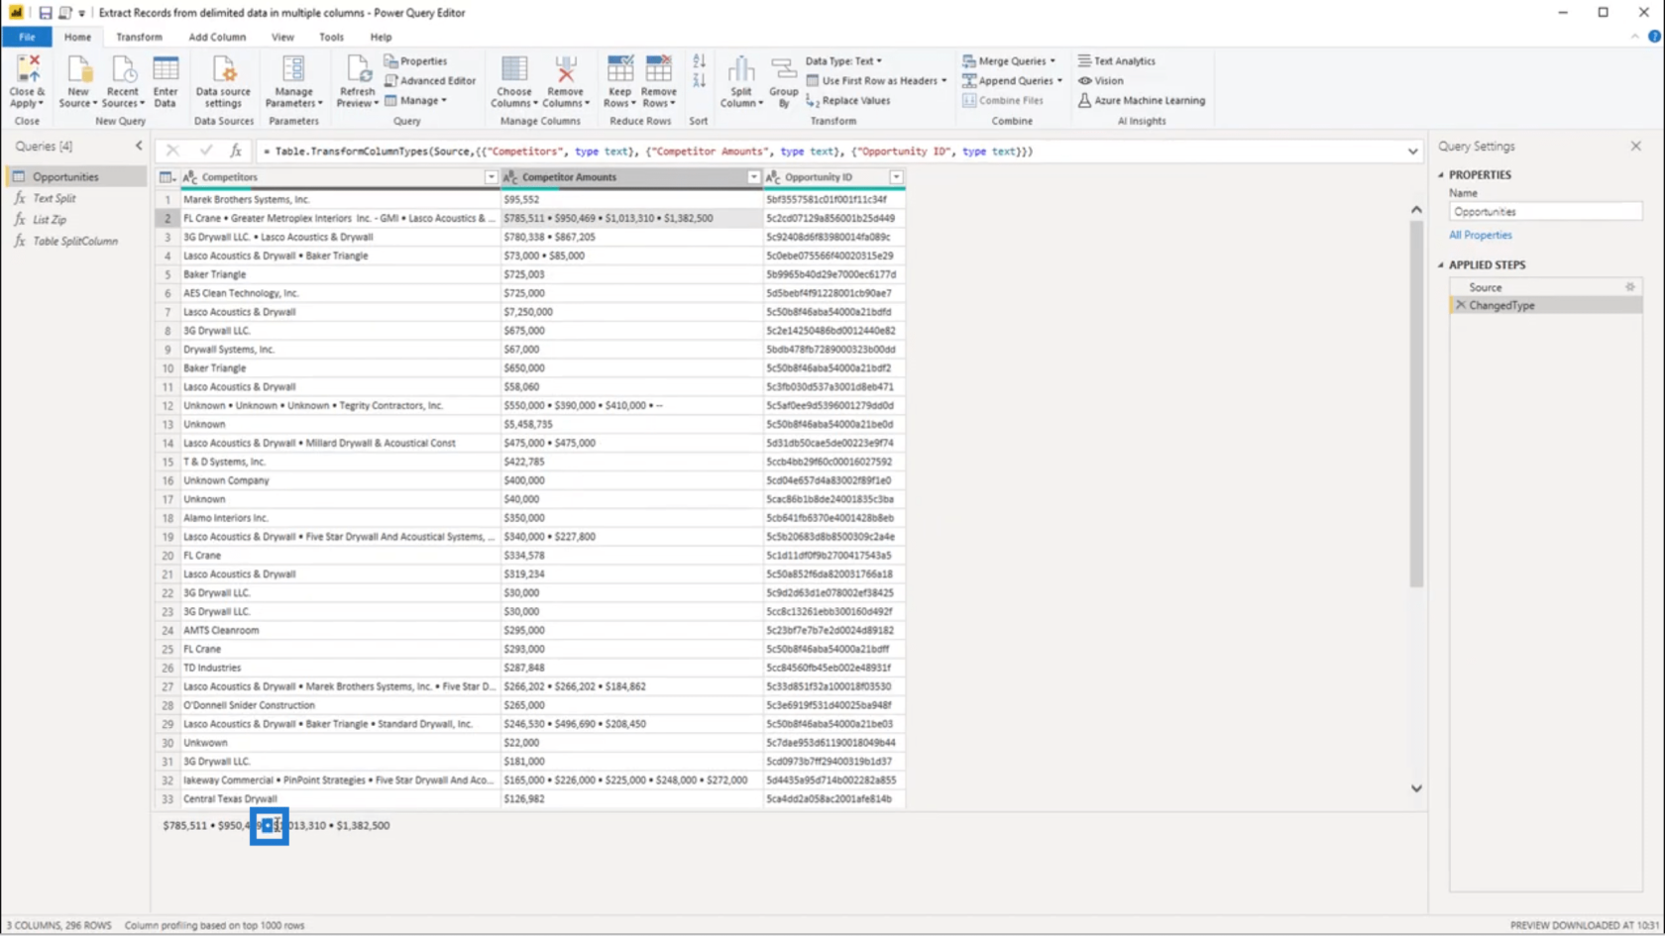This screenshot has height=936, width=1665.
Task: Switch to the Tools tab
Action: coord(331,37)
